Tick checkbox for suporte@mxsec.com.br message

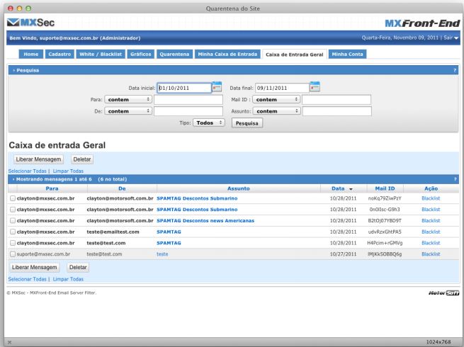pos(12,254)
